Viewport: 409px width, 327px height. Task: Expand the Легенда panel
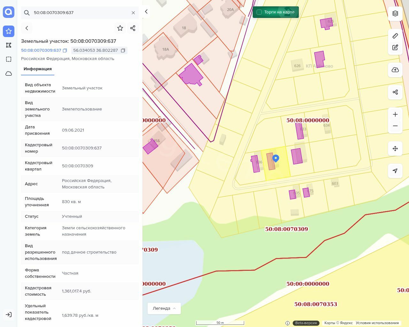tap(164, 308)
